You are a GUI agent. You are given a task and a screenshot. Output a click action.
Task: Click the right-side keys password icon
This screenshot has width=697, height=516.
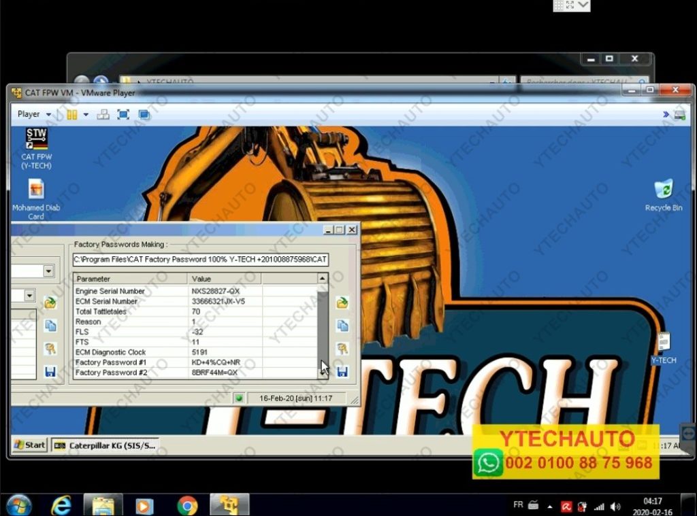(x=342, y=349)
